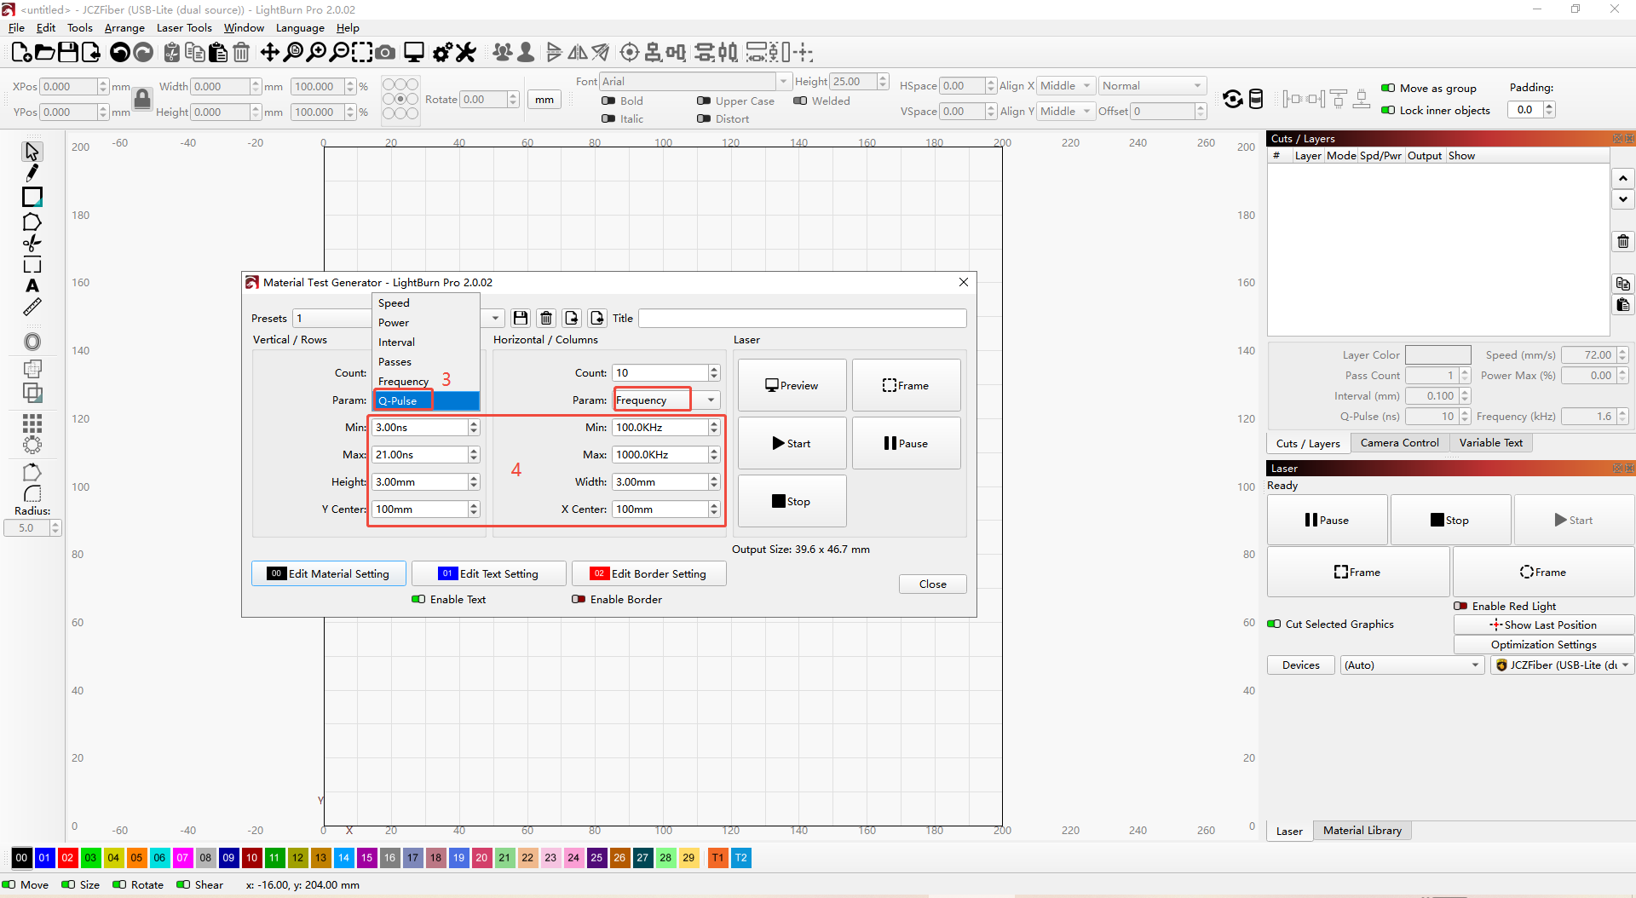Click the Devices button
The height and width of the screenshot is (898, 1636).
click(x=1300, y=665)
